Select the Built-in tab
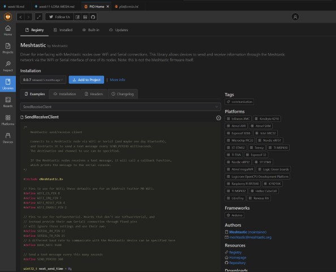This screenshot has width=336, height=272. 91,30
